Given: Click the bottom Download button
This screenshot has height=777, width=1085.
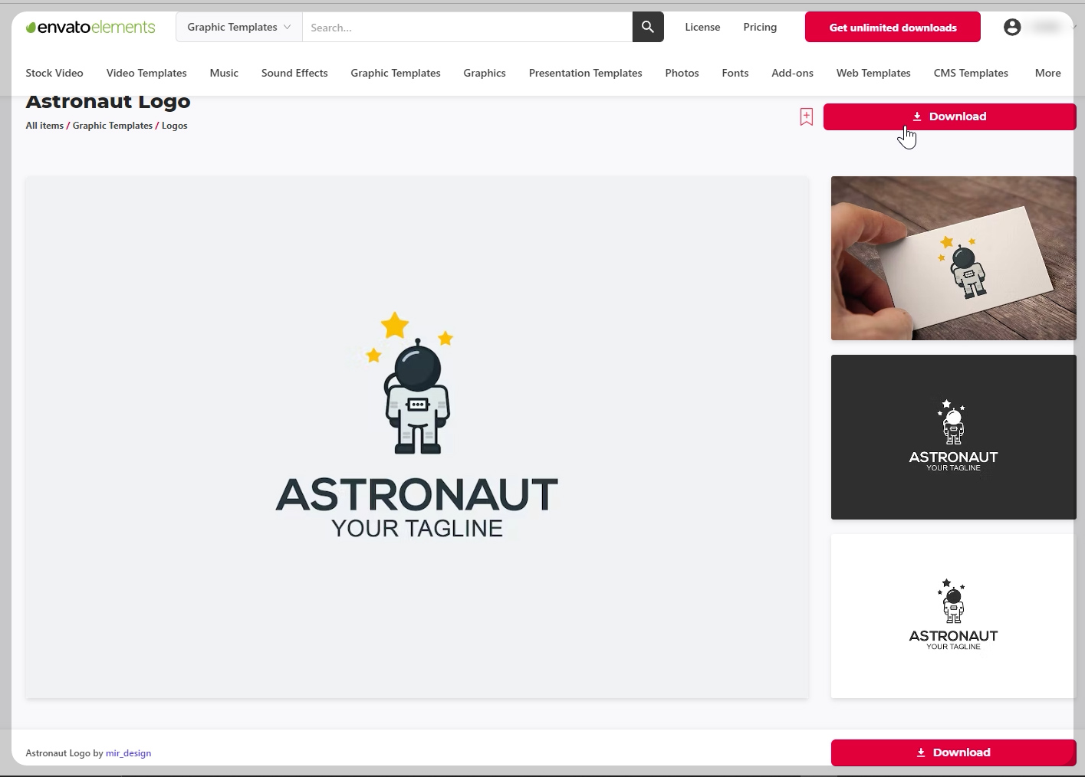Looking at the screenshot, I should (953, 752).
